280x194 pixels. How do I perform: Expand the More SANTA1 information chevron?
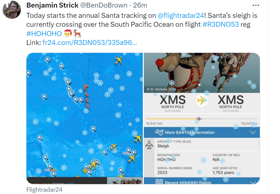(253, 133)
